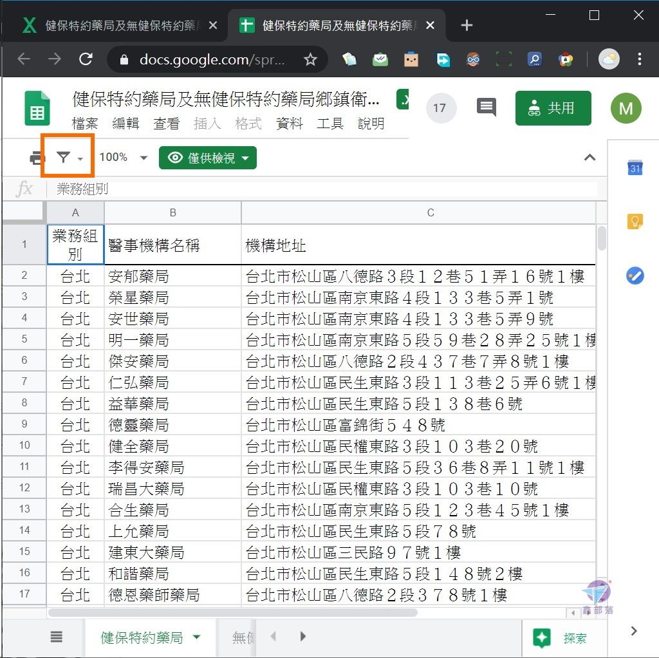
Task: Click the .X file format badge
Action: [403, 99]
